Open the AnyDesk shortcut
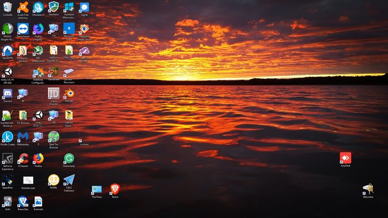The width and height of the screenshot is (388, 218). tap(346, 159)
